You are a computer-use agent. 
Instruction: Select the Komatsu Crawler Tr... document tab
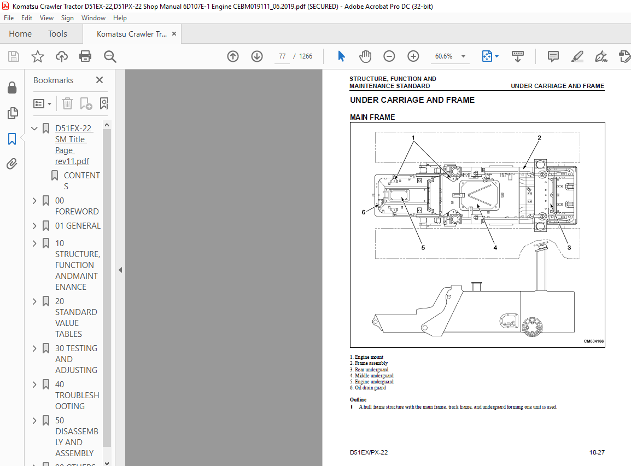coord(132,34)
